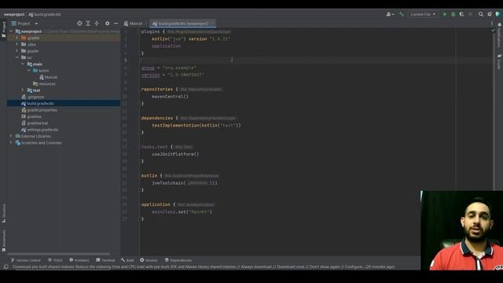Viewport: 503px width, 283px height.
Task: Select resources folder in project tree
Action: tap(44, 84)
